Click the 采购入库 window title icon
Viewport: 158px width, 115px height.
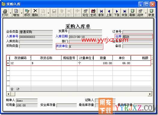pyautogui.click(x=4, y=4)
